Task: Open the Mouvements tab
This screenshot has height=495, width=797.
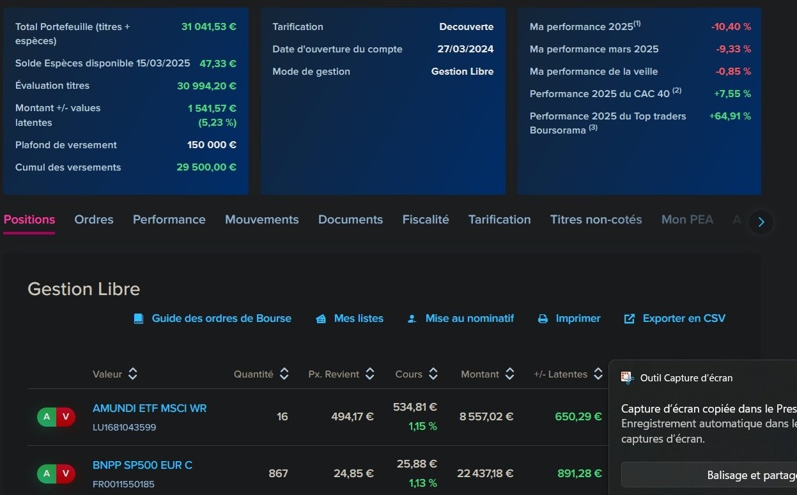Action: tap(262, 220)
